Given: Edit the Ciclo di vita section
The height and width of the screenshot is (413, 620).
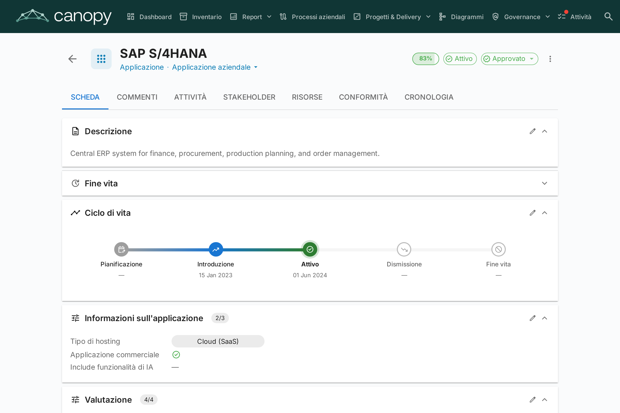Looking at the screenshot, I should [x=532, y=213].
